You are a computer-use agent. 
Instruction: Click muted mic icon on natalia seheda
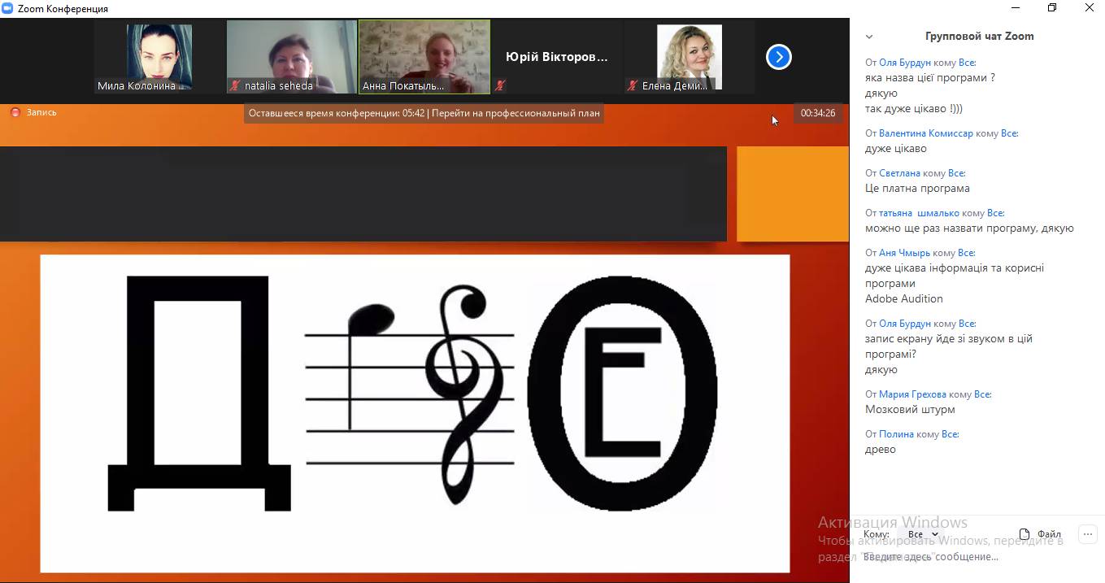pos(235,85)
